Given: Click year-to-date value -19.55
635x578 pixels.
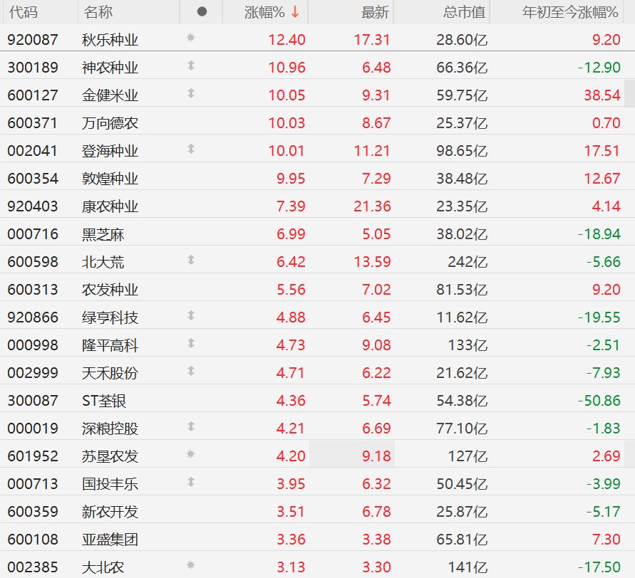Looking at the screenshot, I should click(599, 317).
